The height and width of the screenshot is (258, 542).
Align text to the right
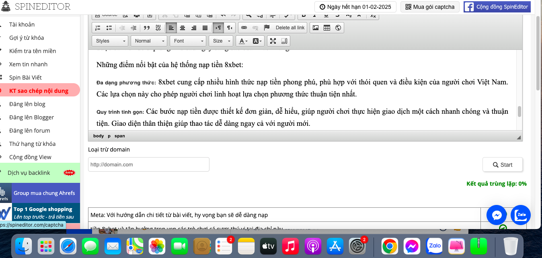point(194,28)
